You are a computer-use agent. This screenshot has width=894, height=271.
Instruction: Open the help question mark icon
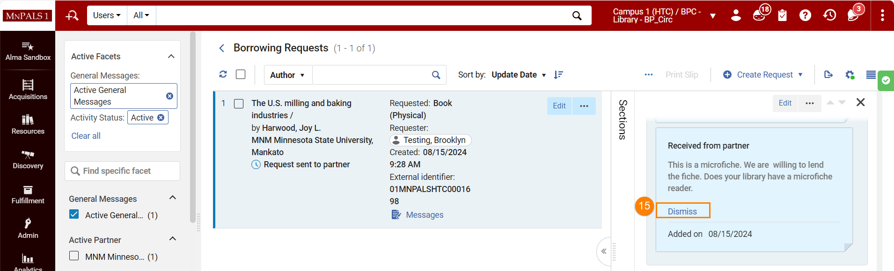pyautogui.click(x=805, y=15)
